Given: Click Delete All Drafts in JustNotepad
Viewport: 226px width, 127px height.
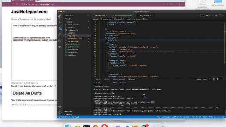Looking at the screenshot, I should tap(27, 93).
